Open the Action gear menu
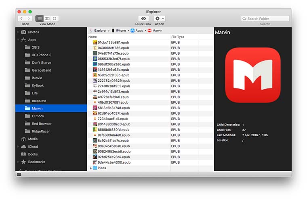307x199 pixels. (x=159, y=18)
